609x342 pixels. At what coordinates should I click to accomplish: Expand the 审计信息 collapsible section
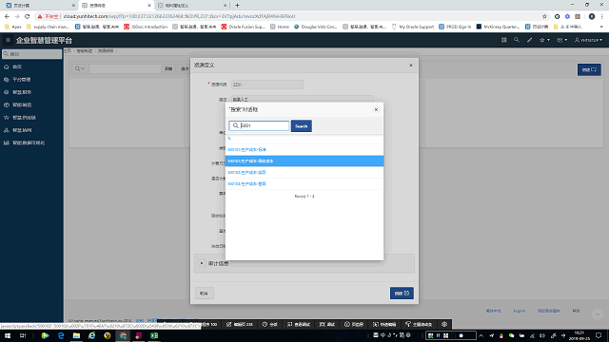click(x=202, y=263)
